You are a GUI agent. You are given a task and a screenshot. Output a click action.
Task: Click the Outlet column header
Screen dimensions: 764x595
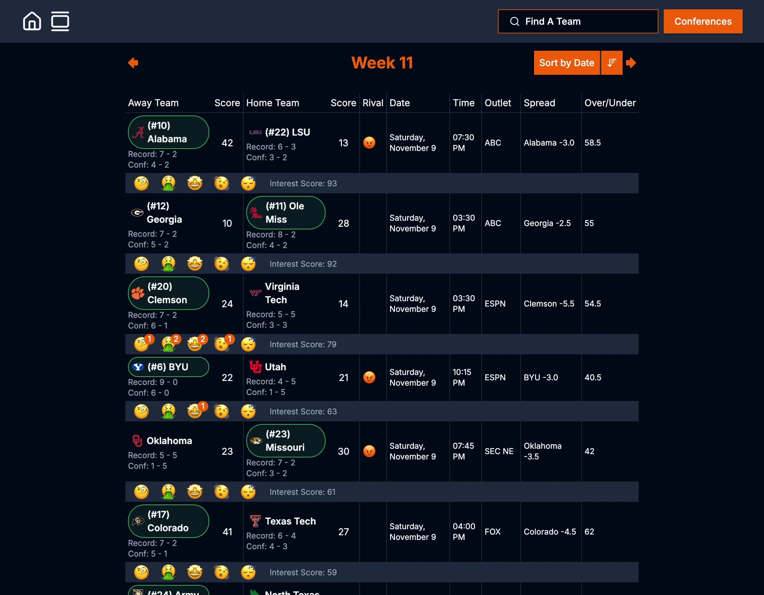click(497, 103)
